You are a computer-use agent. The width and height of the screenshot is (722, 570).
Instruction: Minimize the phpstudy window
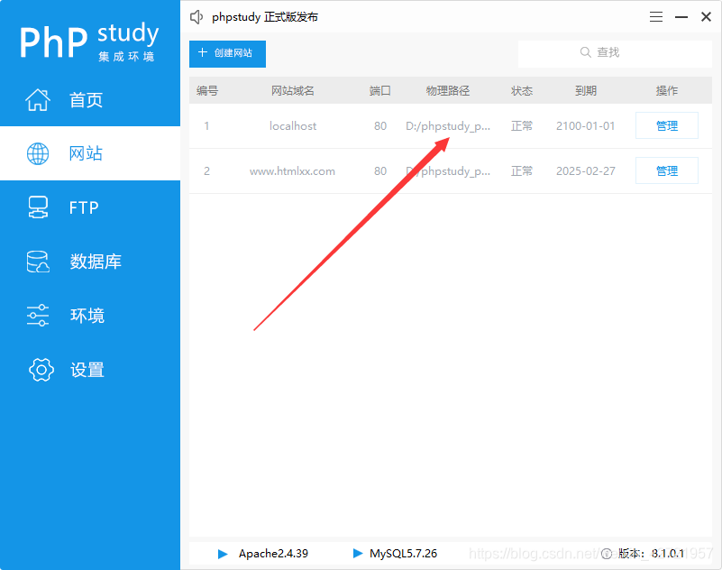pyautogui.click(x=681, y=17)
